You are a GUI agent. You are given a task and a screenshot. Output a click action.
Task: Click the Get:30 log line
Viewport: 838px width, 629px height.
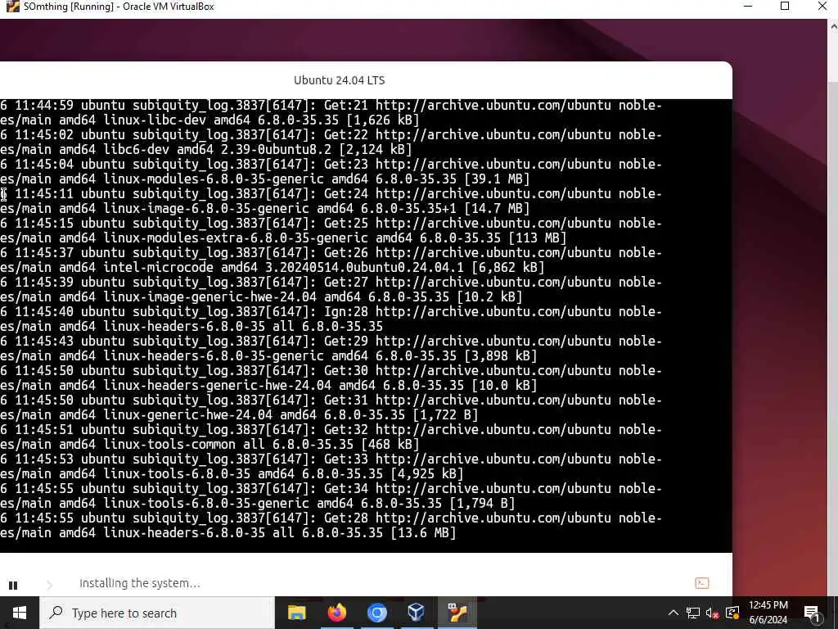[331, 370]
